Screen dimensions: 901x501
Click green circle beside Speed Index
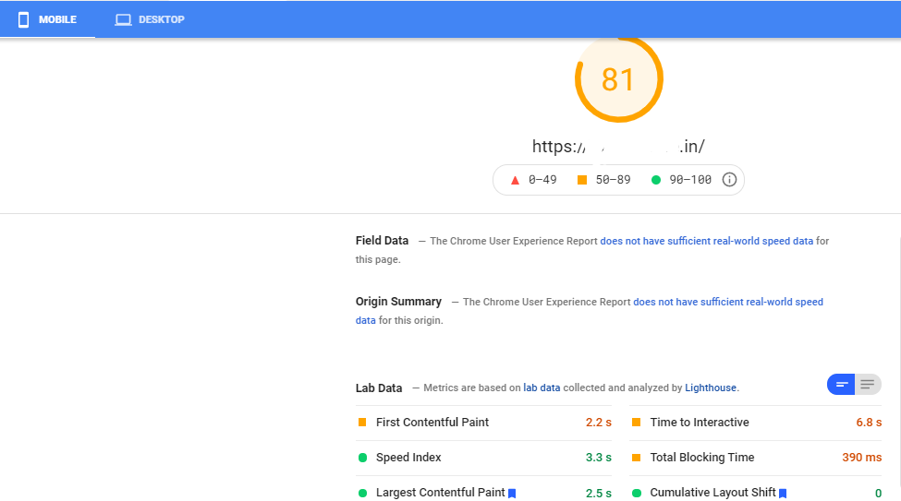pos(362,458)
